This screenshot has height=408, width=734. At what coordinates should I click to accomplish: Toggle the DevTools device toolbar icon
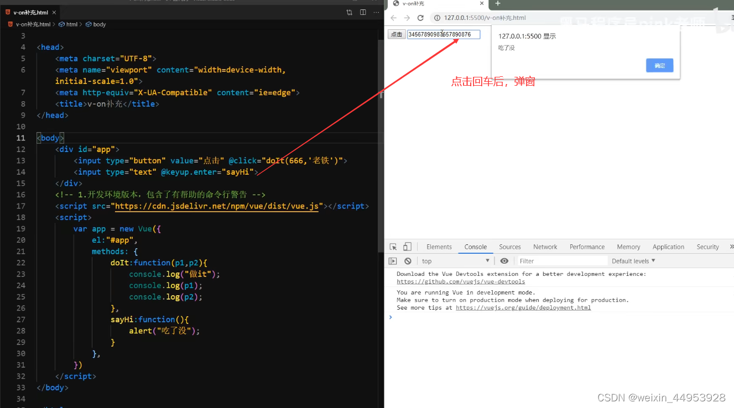(407, 247)
